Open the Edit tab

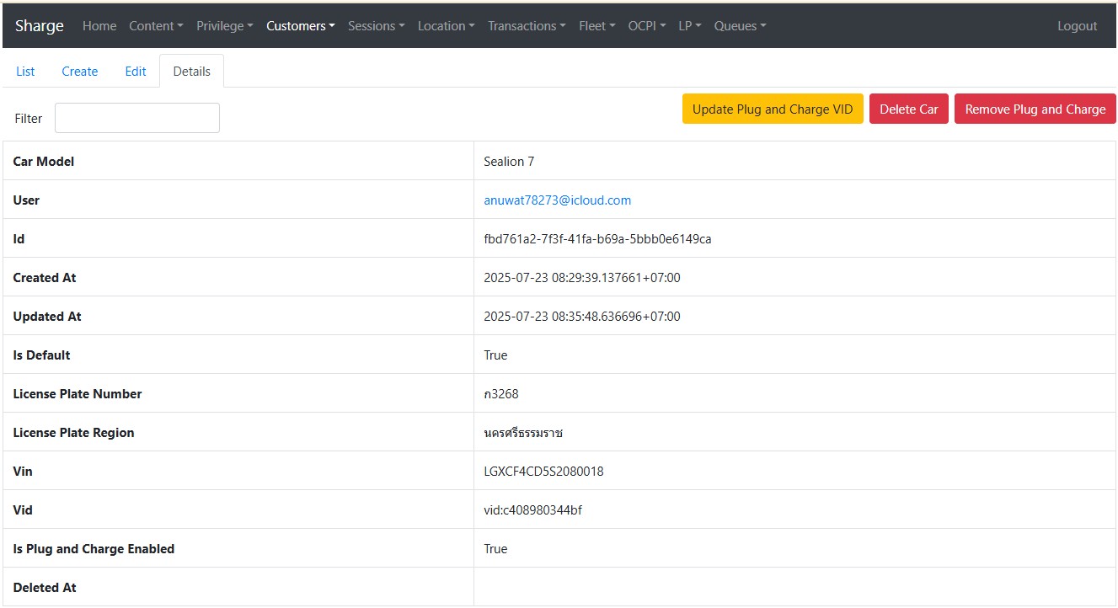[x=136, y=72]
